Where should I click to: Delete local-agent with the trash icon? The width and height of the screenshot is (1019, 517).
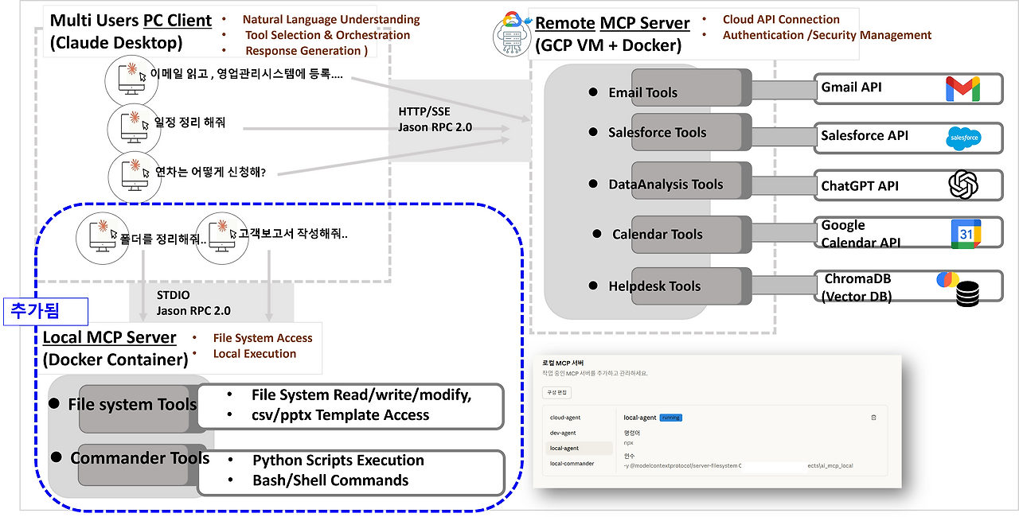click(873, 417)
